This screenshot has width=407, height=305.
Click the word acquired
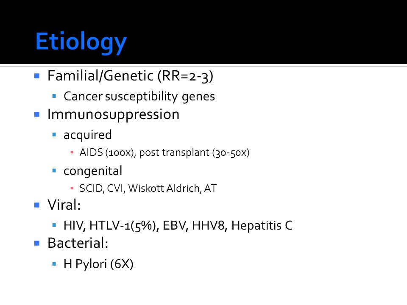click(88, 135)
